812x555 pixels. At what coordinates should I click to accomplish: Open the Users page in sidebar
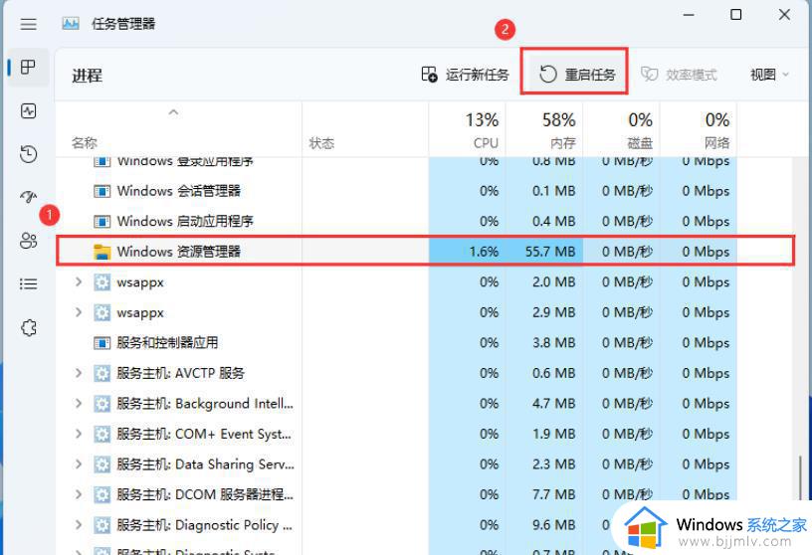(x=29, y=241)
